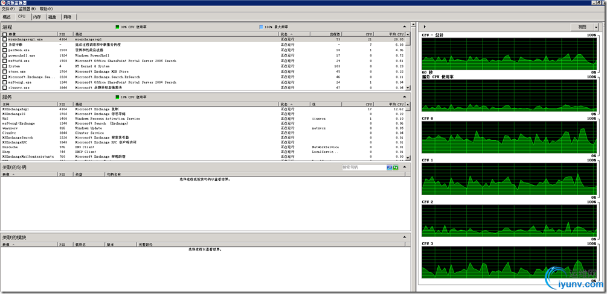Image resolution: width=607 pixels, height=294 pixels.
Task: Select the store.exe checkbox
Action: pyautogui.click(x=5, y=72)
